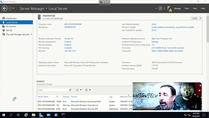The height and width of the screenshot is (118, 209).
Task: Expand File and Storage Services arrow
Action: tap(31, 34)
